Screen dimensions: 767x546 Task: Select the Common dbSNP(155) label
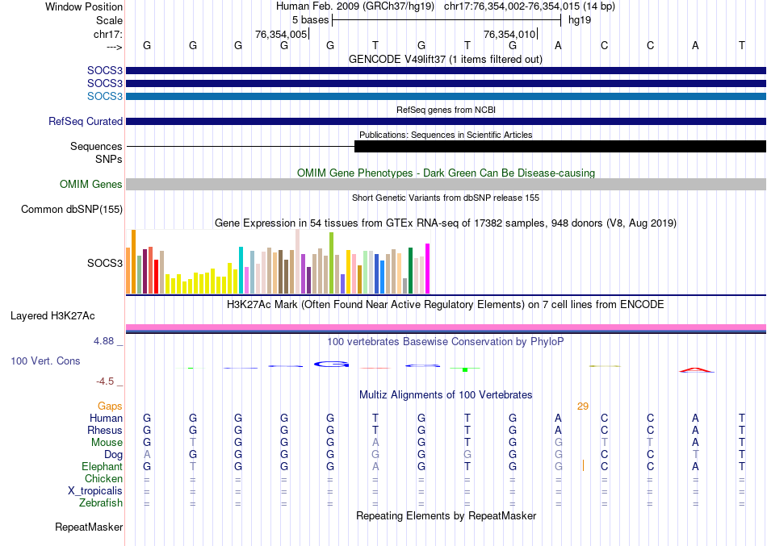click(x=72, y=209)
